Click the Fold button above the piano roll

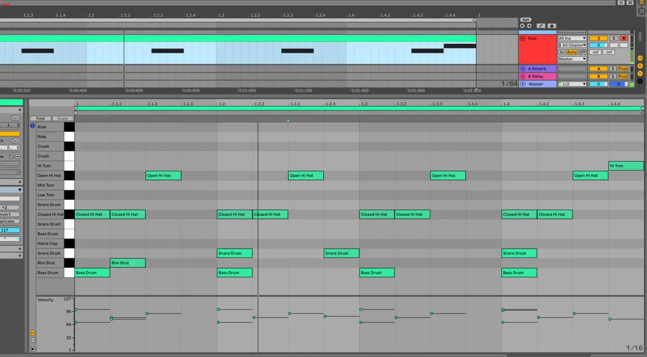pyautogui.click(x=40, y=118)
